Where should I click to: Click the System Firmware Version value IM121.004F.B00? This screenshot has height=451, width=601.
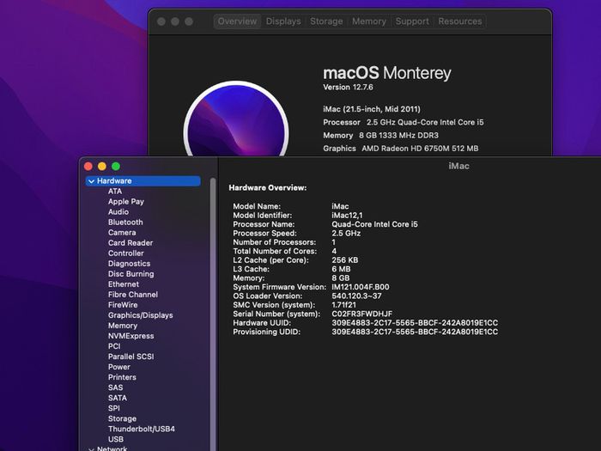click(361, 287)
